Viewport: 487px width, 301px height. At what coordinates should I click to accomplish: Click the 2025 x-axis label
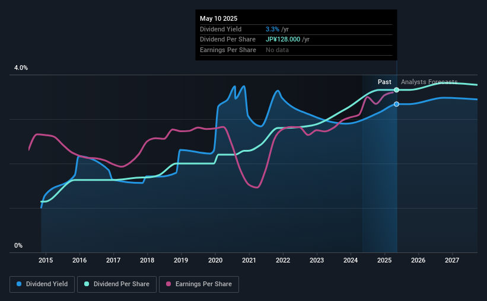[x=384, y=260]
